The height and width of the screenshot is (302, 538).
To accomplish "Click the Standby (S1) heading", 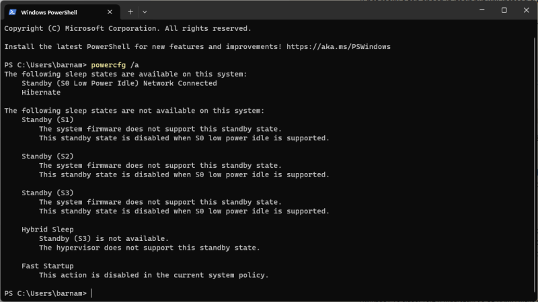I will coord(48,120).
